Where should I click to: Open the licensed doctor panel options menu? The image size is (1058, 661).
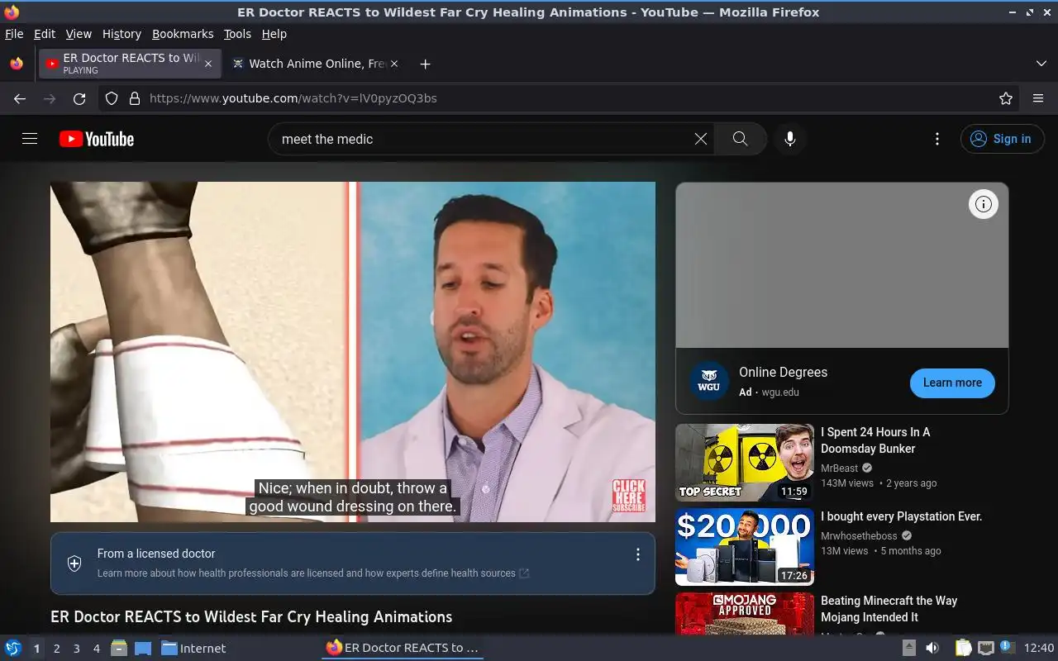[x=637, y=554]
